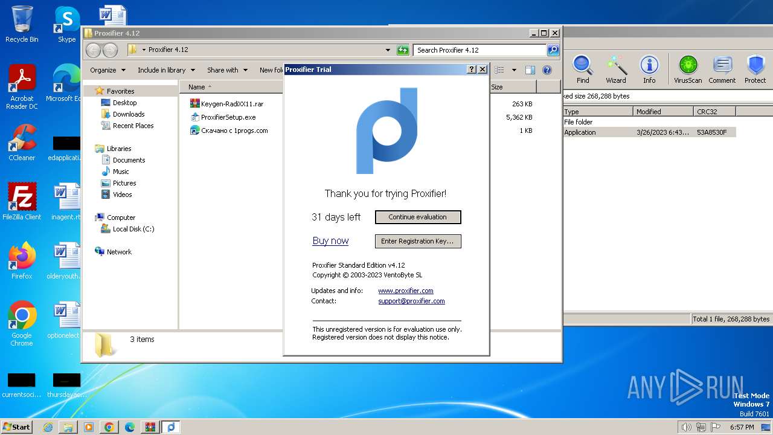The image size is (773, 435).
Task: Click the help question mark in Proxifier Trial
Action: [x=472, y=69]
